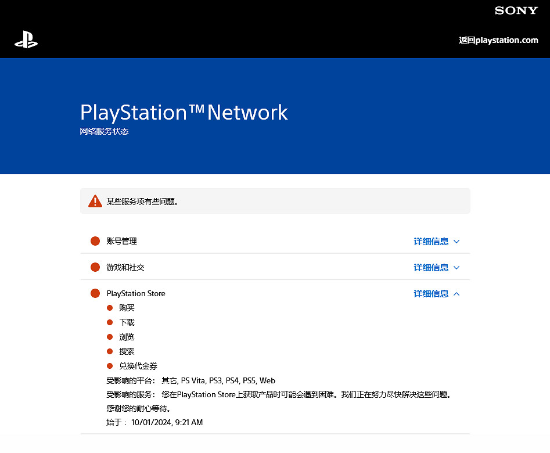550x453 pixels.
Task: Click the red dot next to 下载
Action: (110, 322)
